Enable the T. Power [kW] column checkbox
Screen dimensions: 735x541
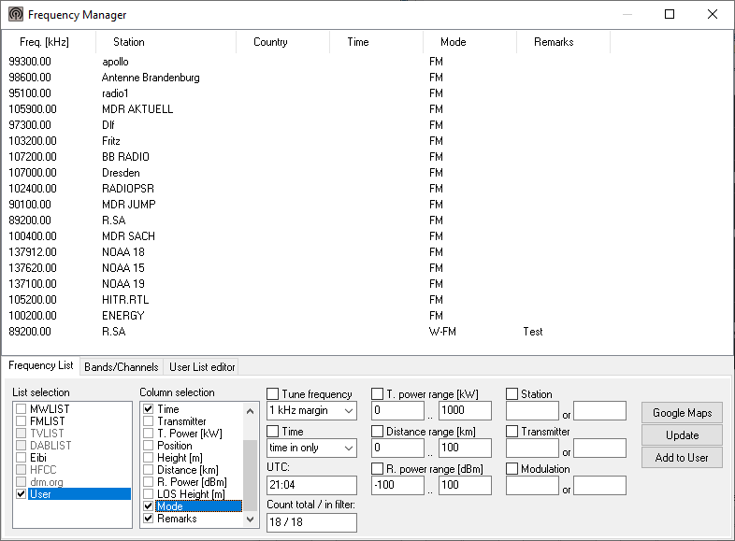(148, 434)
